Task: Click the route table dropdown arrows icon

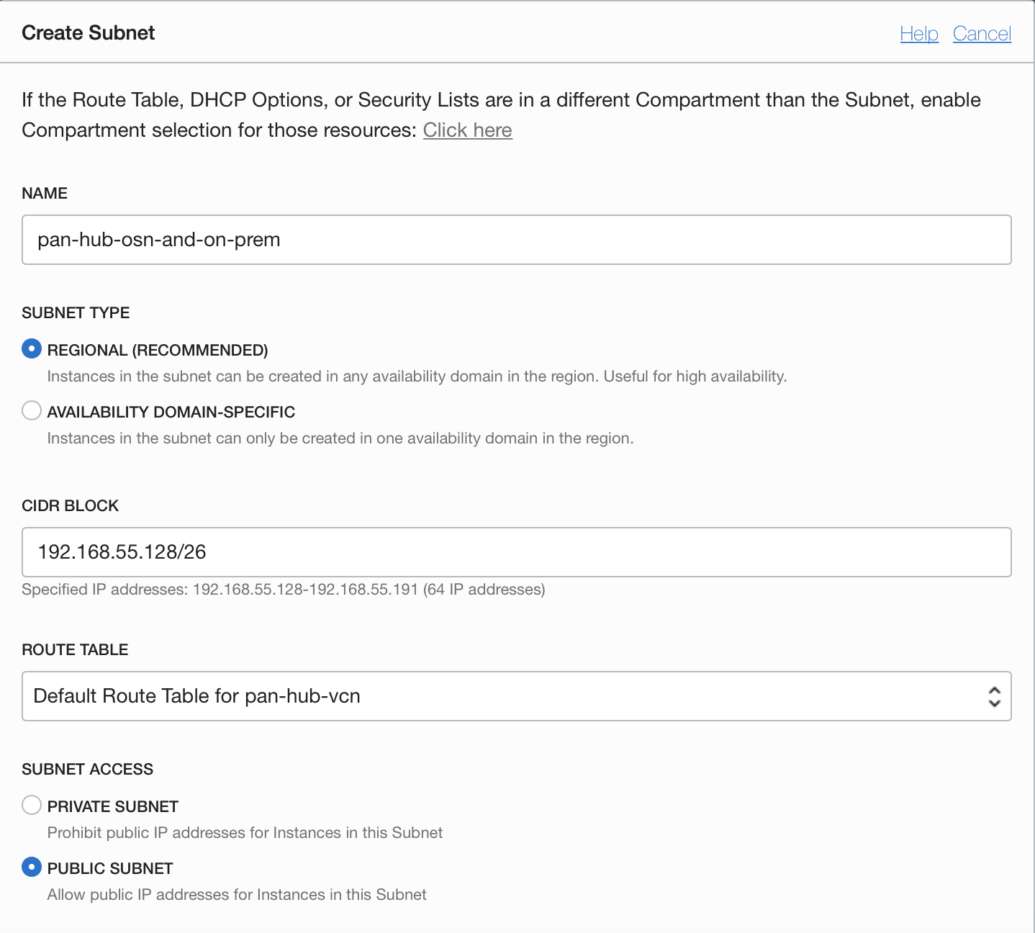Action: (x=994, y=696)
